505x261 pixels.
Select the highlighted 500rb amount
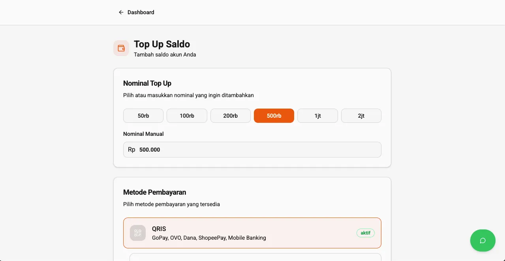(274, 116)
